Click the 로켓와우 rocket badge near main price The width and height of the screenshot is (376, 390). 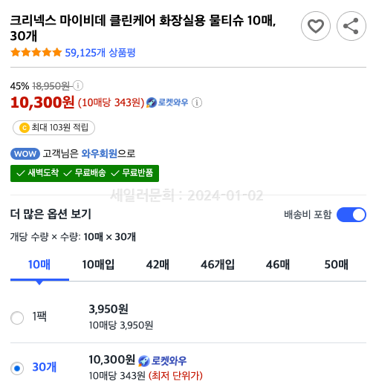[x=167, y=103]
